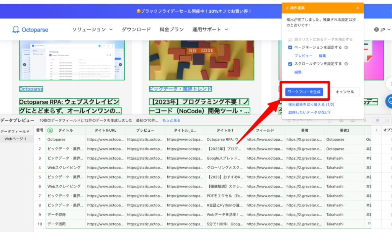Open help icon beside スクロールダウンを設定する
The width and height of the screenshot is (392, 232).
[x=346, y=64]
